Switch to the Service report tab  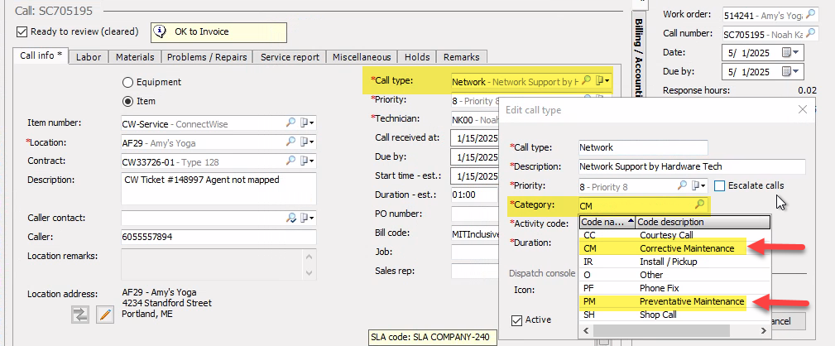coord(290,57)
